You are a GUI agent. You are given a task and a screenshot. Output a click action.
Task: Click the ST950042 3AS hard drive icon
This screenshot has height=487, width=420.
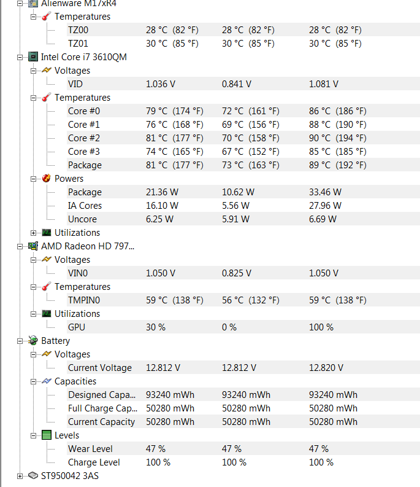pos(32,476)
